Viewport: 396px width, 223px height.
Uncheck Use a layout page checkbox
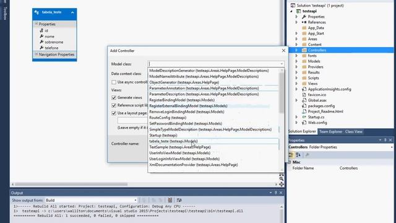point(114,113)
